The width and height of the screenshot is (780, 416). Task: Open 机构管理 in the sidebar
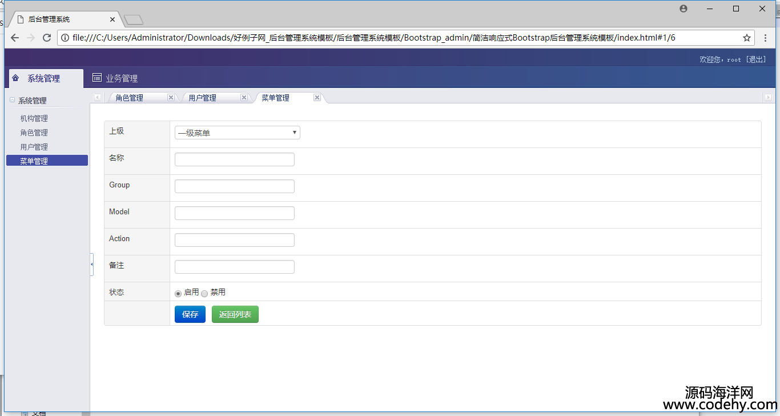click(x=34, y=118)
